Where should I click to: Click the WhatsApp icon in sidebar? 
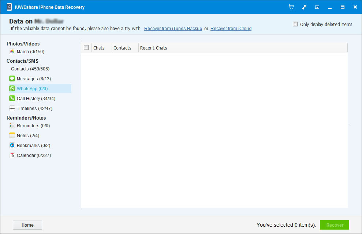pyautogui.click(x=12, y=88)
